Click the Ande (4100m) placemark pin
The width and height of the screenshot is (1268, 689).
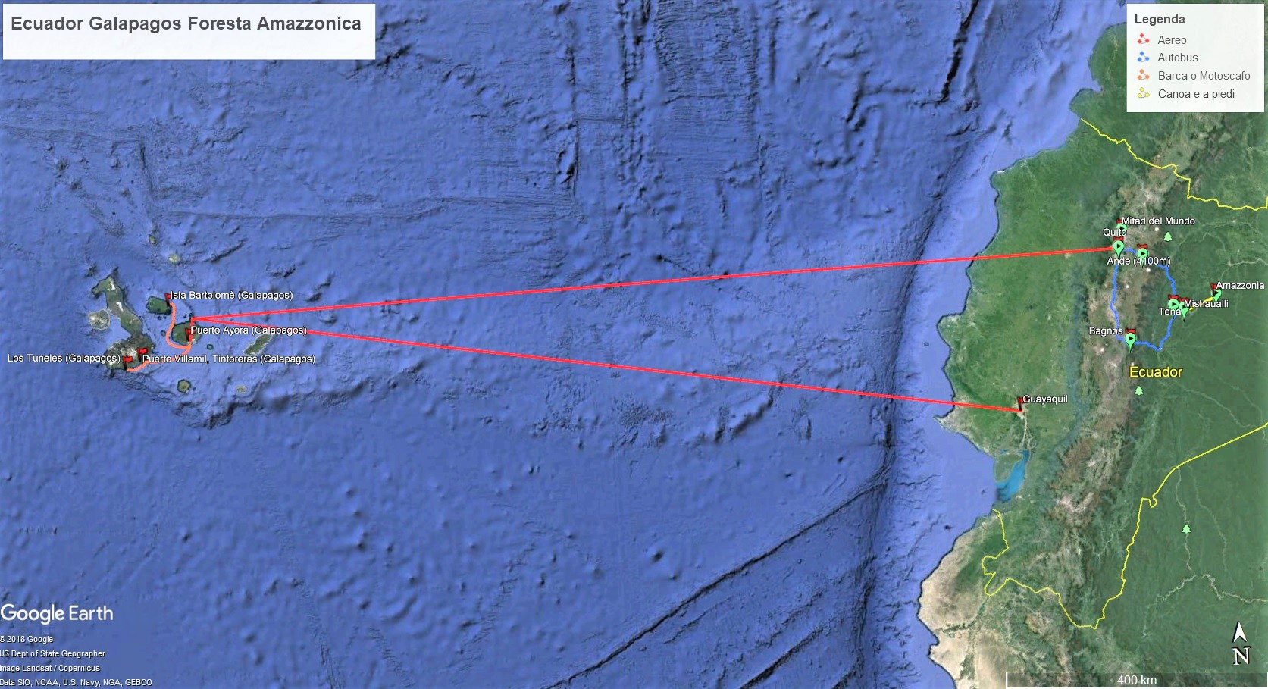tap(1142, 254)
